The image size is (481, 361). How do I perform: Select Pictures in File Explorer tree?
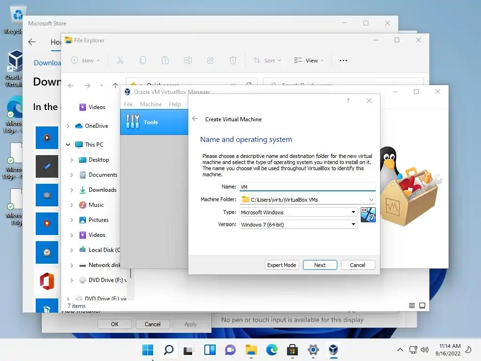click(99, 220)
